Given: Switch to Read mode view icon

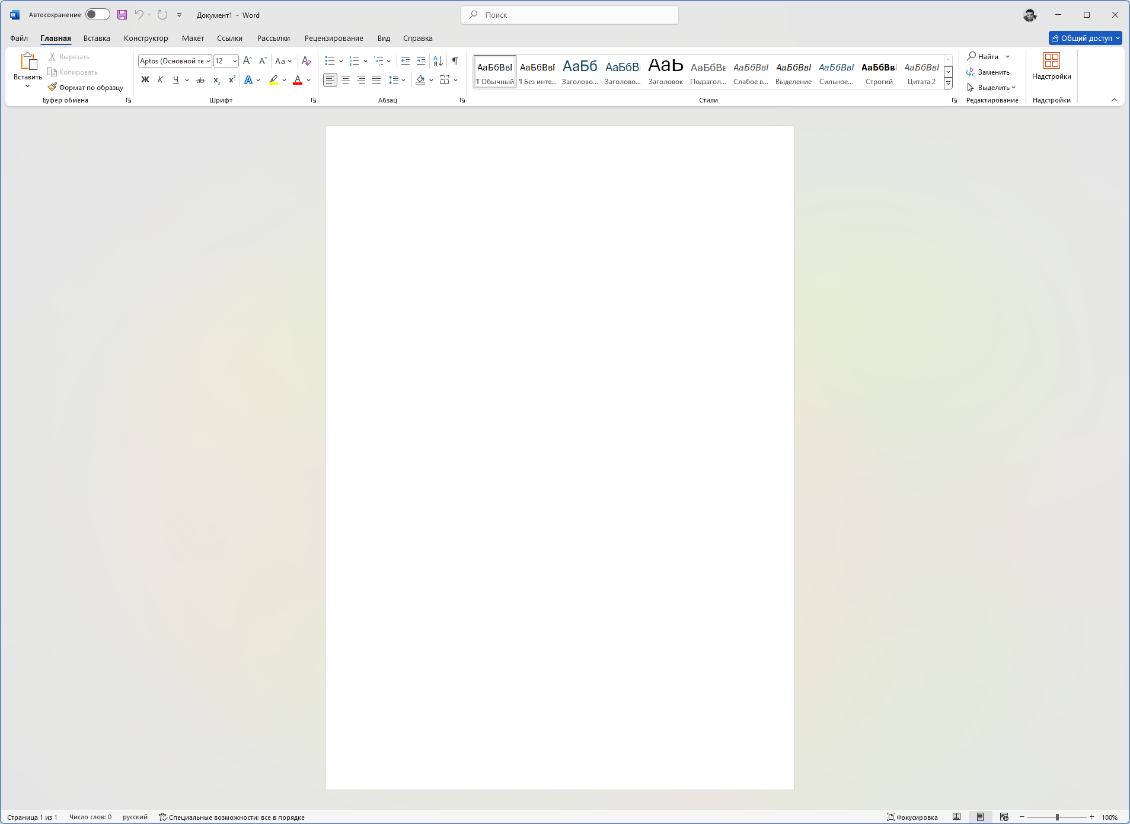Looking at the screenshot, I should click(x=957, y=817).
